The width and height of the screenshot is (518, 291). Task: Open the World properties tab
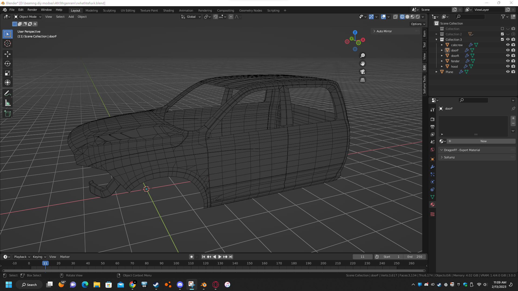point(432,150)
